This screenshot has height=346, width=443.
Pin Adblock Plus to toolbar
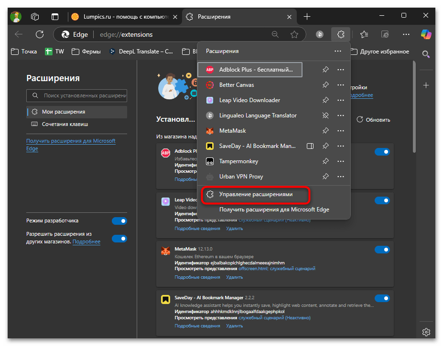[x=325, y=70]
